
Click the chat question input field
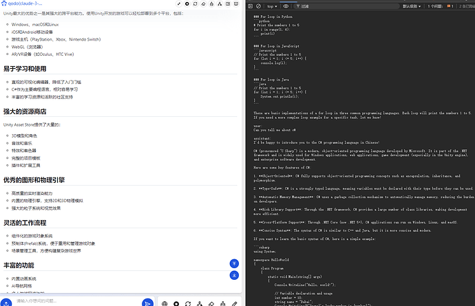(77, 301)
